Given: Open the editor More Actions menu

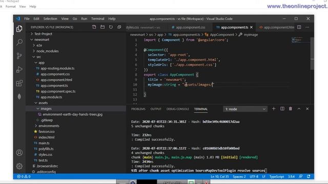Looking at the screenshot, I should [x=307, y=27].
